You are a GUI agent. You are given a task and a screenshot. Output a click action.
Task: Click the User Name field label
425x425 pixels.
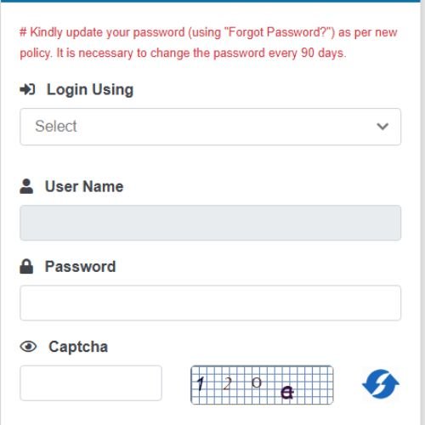click(84, 186)
